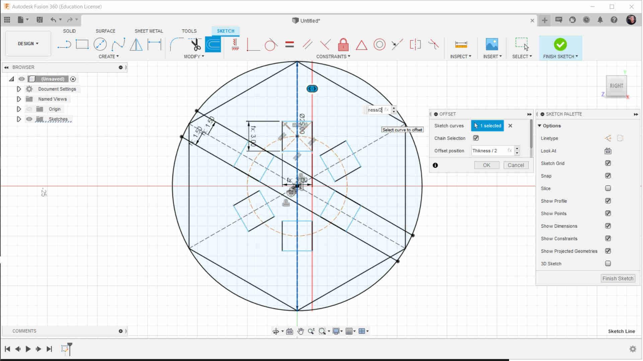Expand the Origin folder in browser
Viewport: 643px width, 361px height.
(x=18, y=109)
